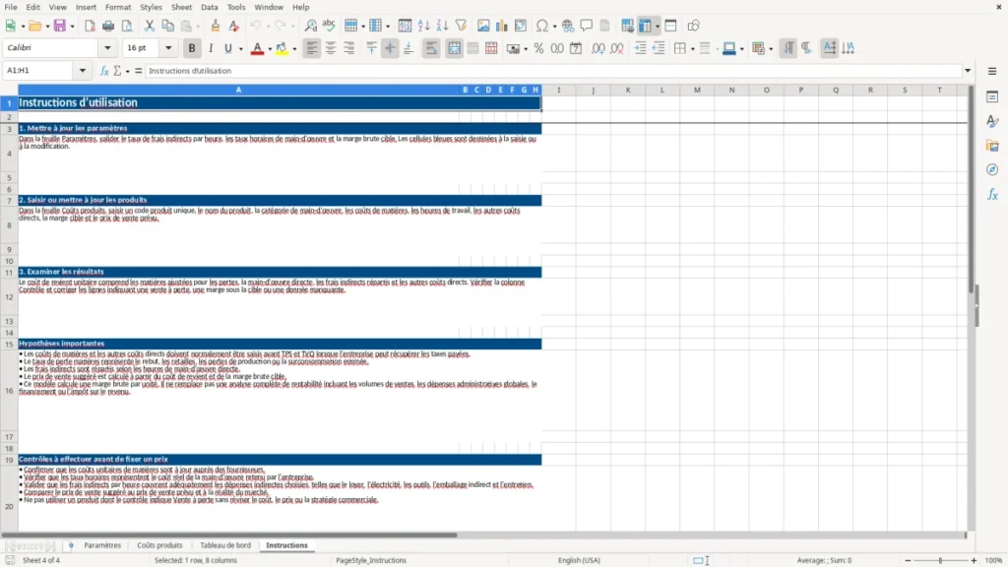Open the sidebar Gallery panel
This screenshot has height=567, width=1008.
coord(992,146)
